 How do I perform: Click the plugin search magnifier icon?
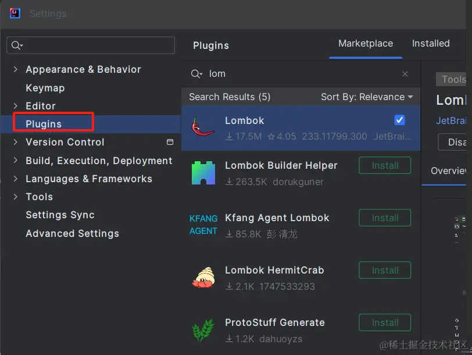(196, 74)
